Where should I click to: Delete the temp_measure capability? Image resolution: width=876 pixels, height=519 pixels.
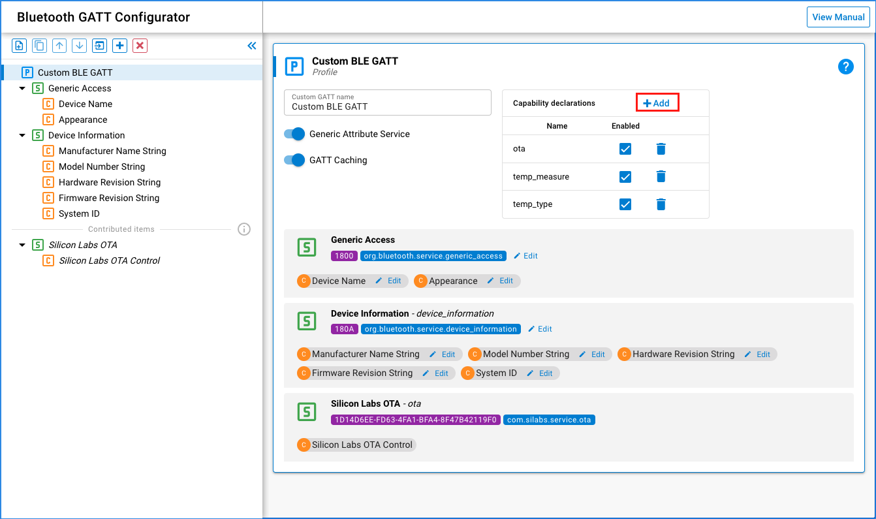click(x=661, y=176)
